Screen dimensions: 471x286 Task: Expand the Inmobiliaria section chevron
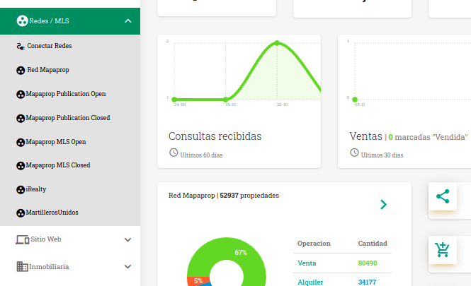pyautogui.click(x=127, y=266)
